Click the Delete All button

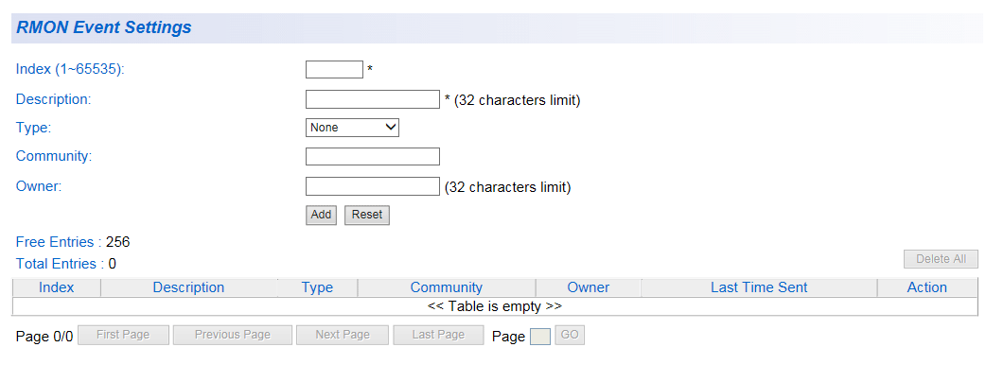pyautogui.click(x=940, y=259)
